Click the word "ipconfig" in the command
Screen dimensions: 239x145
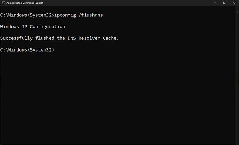tap(66, 15)
